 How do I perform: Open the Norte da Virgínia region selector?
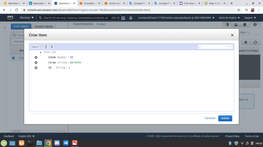(x=229, y=18)
